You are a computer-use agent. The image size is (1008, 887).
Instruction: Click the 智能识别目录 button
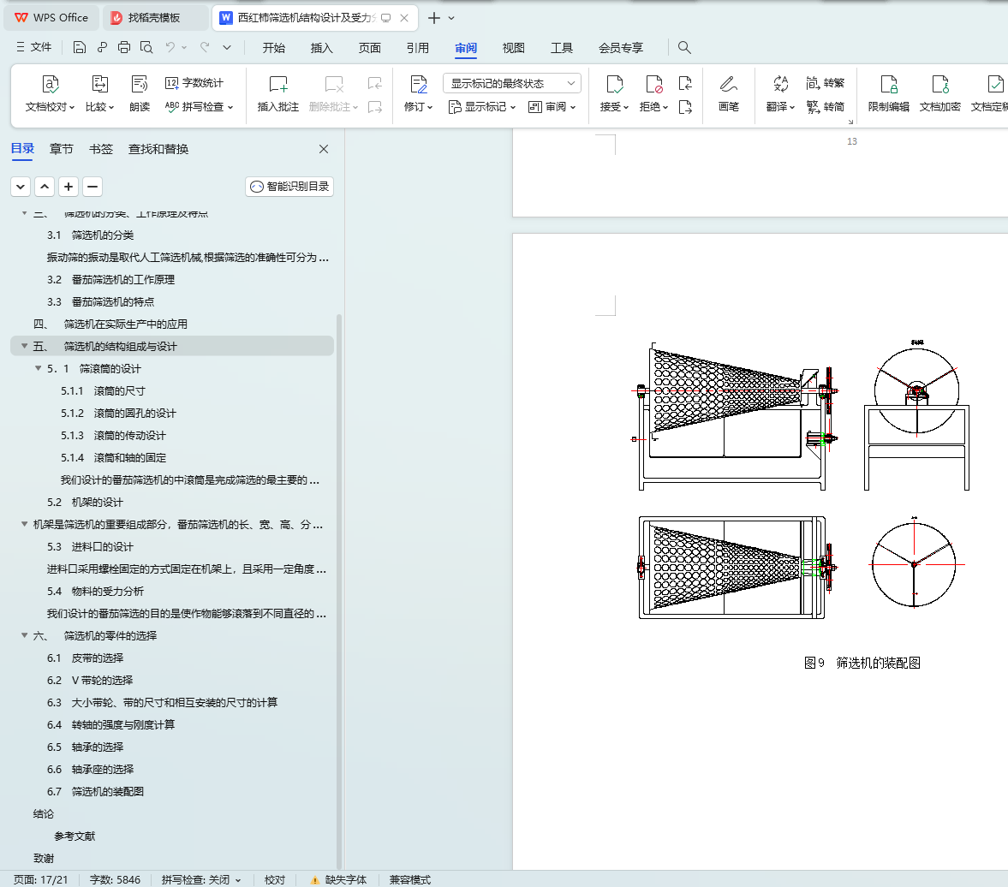(x=289, y=187)
